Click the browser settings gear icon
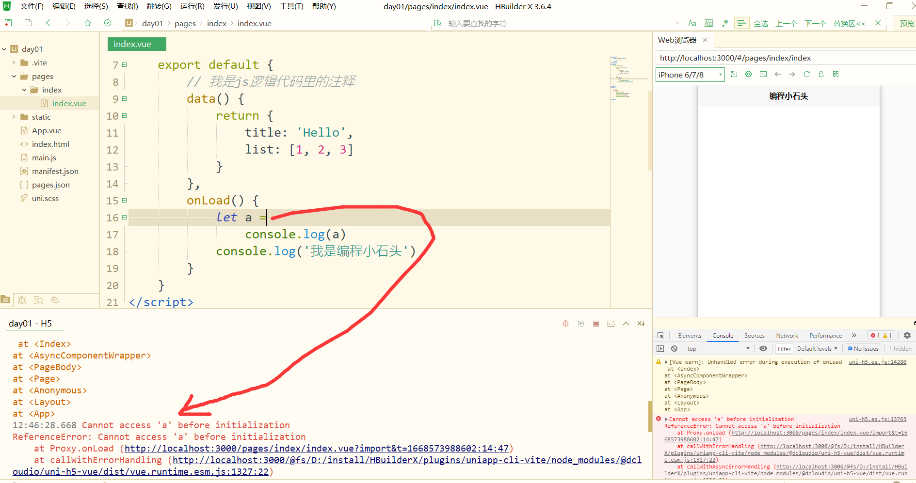The image size is (916, 483). point(749,74)
